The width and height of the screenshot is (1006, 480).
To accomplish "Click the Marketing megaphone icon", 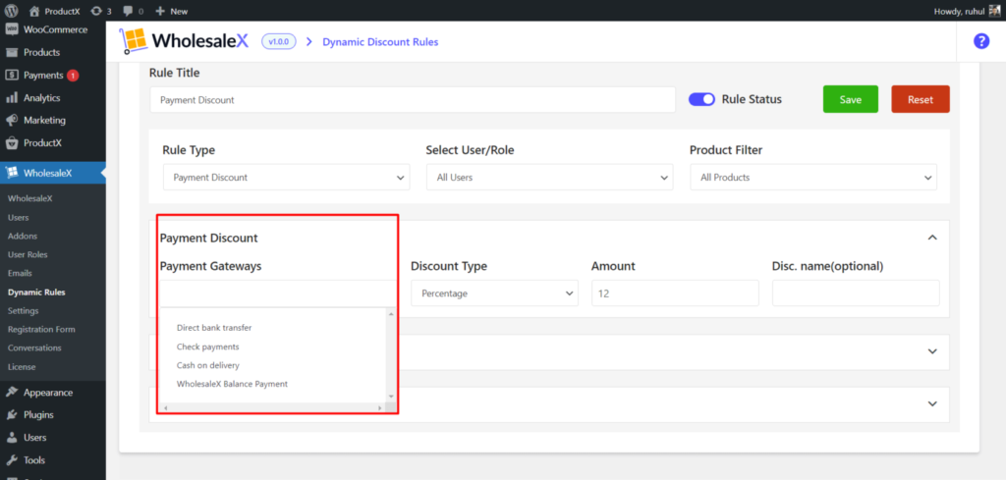I will pyautogui.click(x=12, y=121).
